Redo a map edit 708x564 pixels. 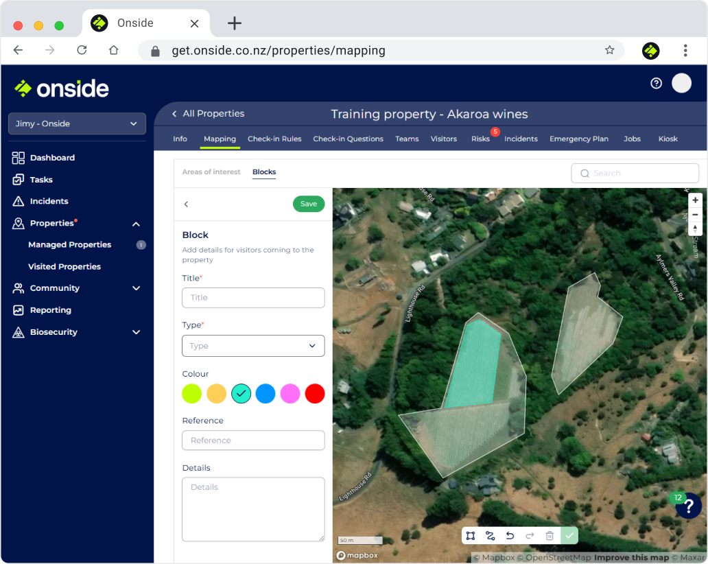530,535
